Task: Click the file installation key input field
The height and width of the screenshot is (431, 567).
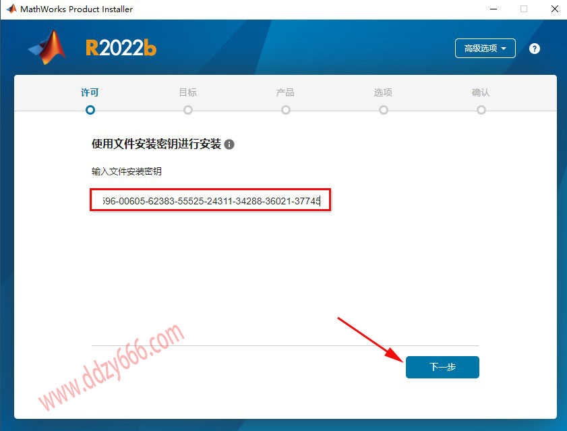Action: pos(210,200)
